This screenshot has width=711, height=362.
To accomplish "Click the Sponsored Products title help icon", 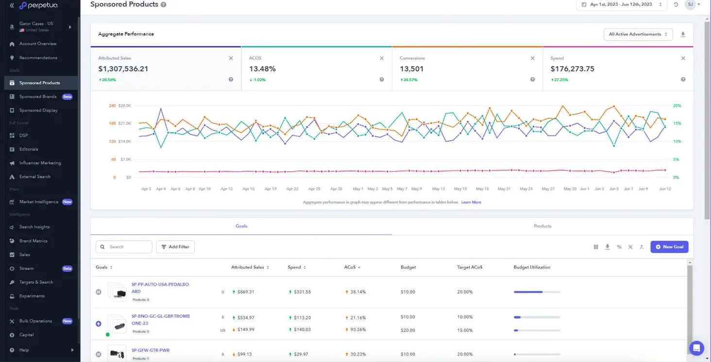I will [163, 4].
